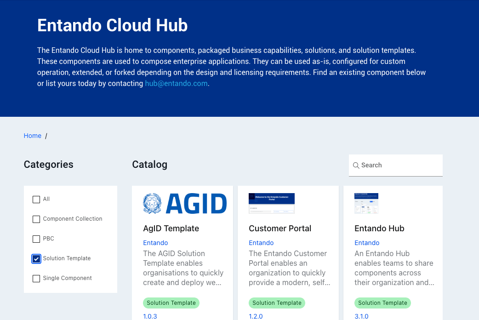The height and width of the screenshot is (320, 479).
Task: Focus the catalog Search field
Action: pyautogui.click(x=399, y=166)
